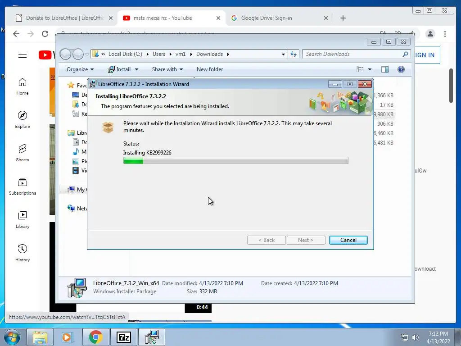Screen dimensions: 461x346
Task: Click Downloads in the address path
Action: pyautogui.click(x=209, y=54)
